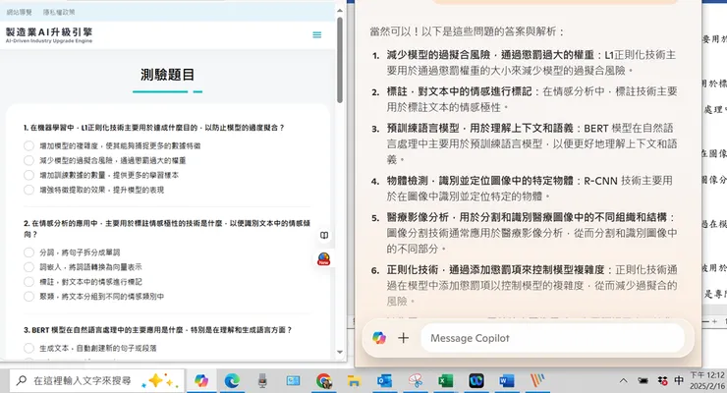
Task: Click Copilot answer 3 預訓練語言模型
Action: coord(531,143)
